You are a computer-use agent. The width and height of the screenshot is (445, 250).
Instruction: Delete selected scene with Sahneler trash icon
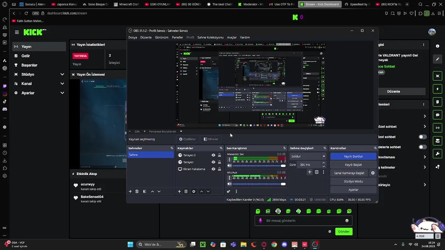[137, 191]
